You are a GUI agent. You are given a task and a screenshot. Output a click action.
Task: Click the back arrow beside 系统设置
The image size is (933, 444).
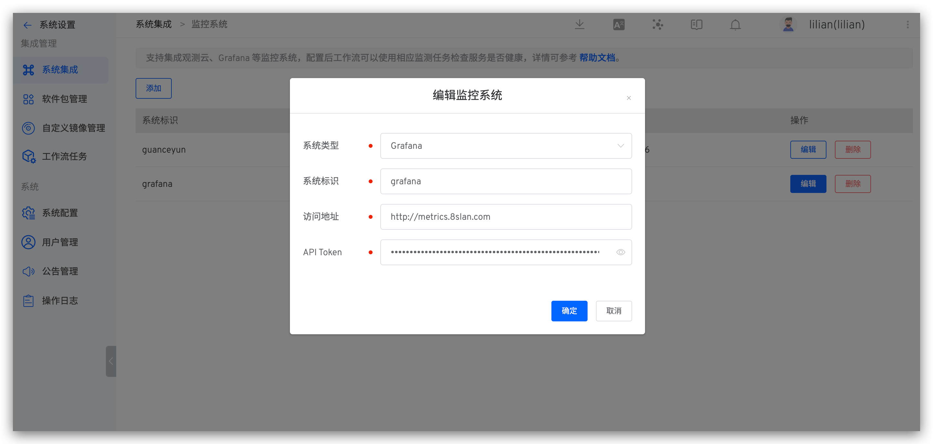coord(27,25)
